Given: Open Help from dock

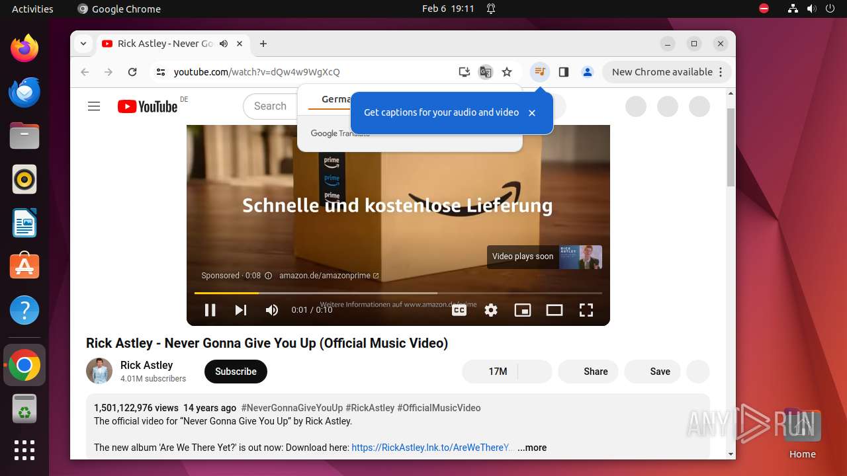Looking at the screenshot, I should [x=24, y=310].
